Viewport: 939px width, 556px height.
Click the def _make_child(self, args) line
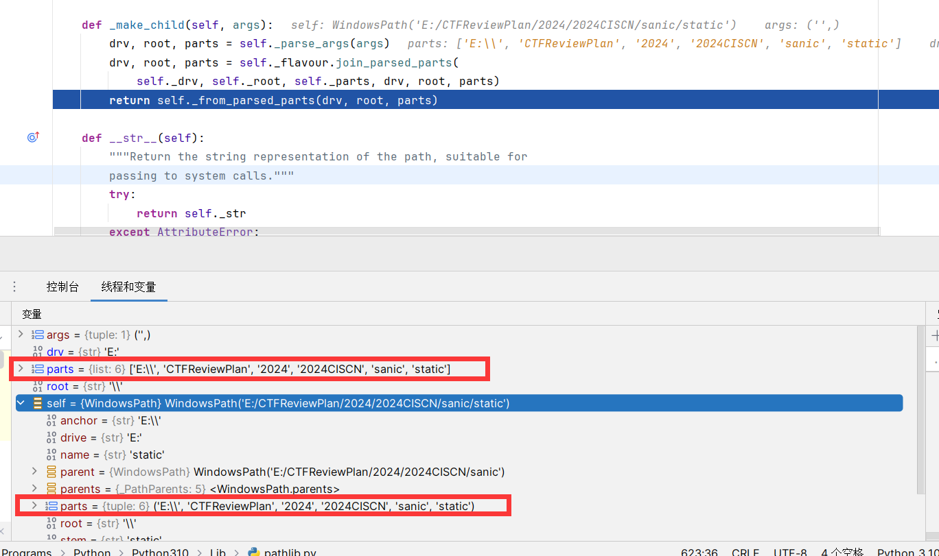(177, 25)
